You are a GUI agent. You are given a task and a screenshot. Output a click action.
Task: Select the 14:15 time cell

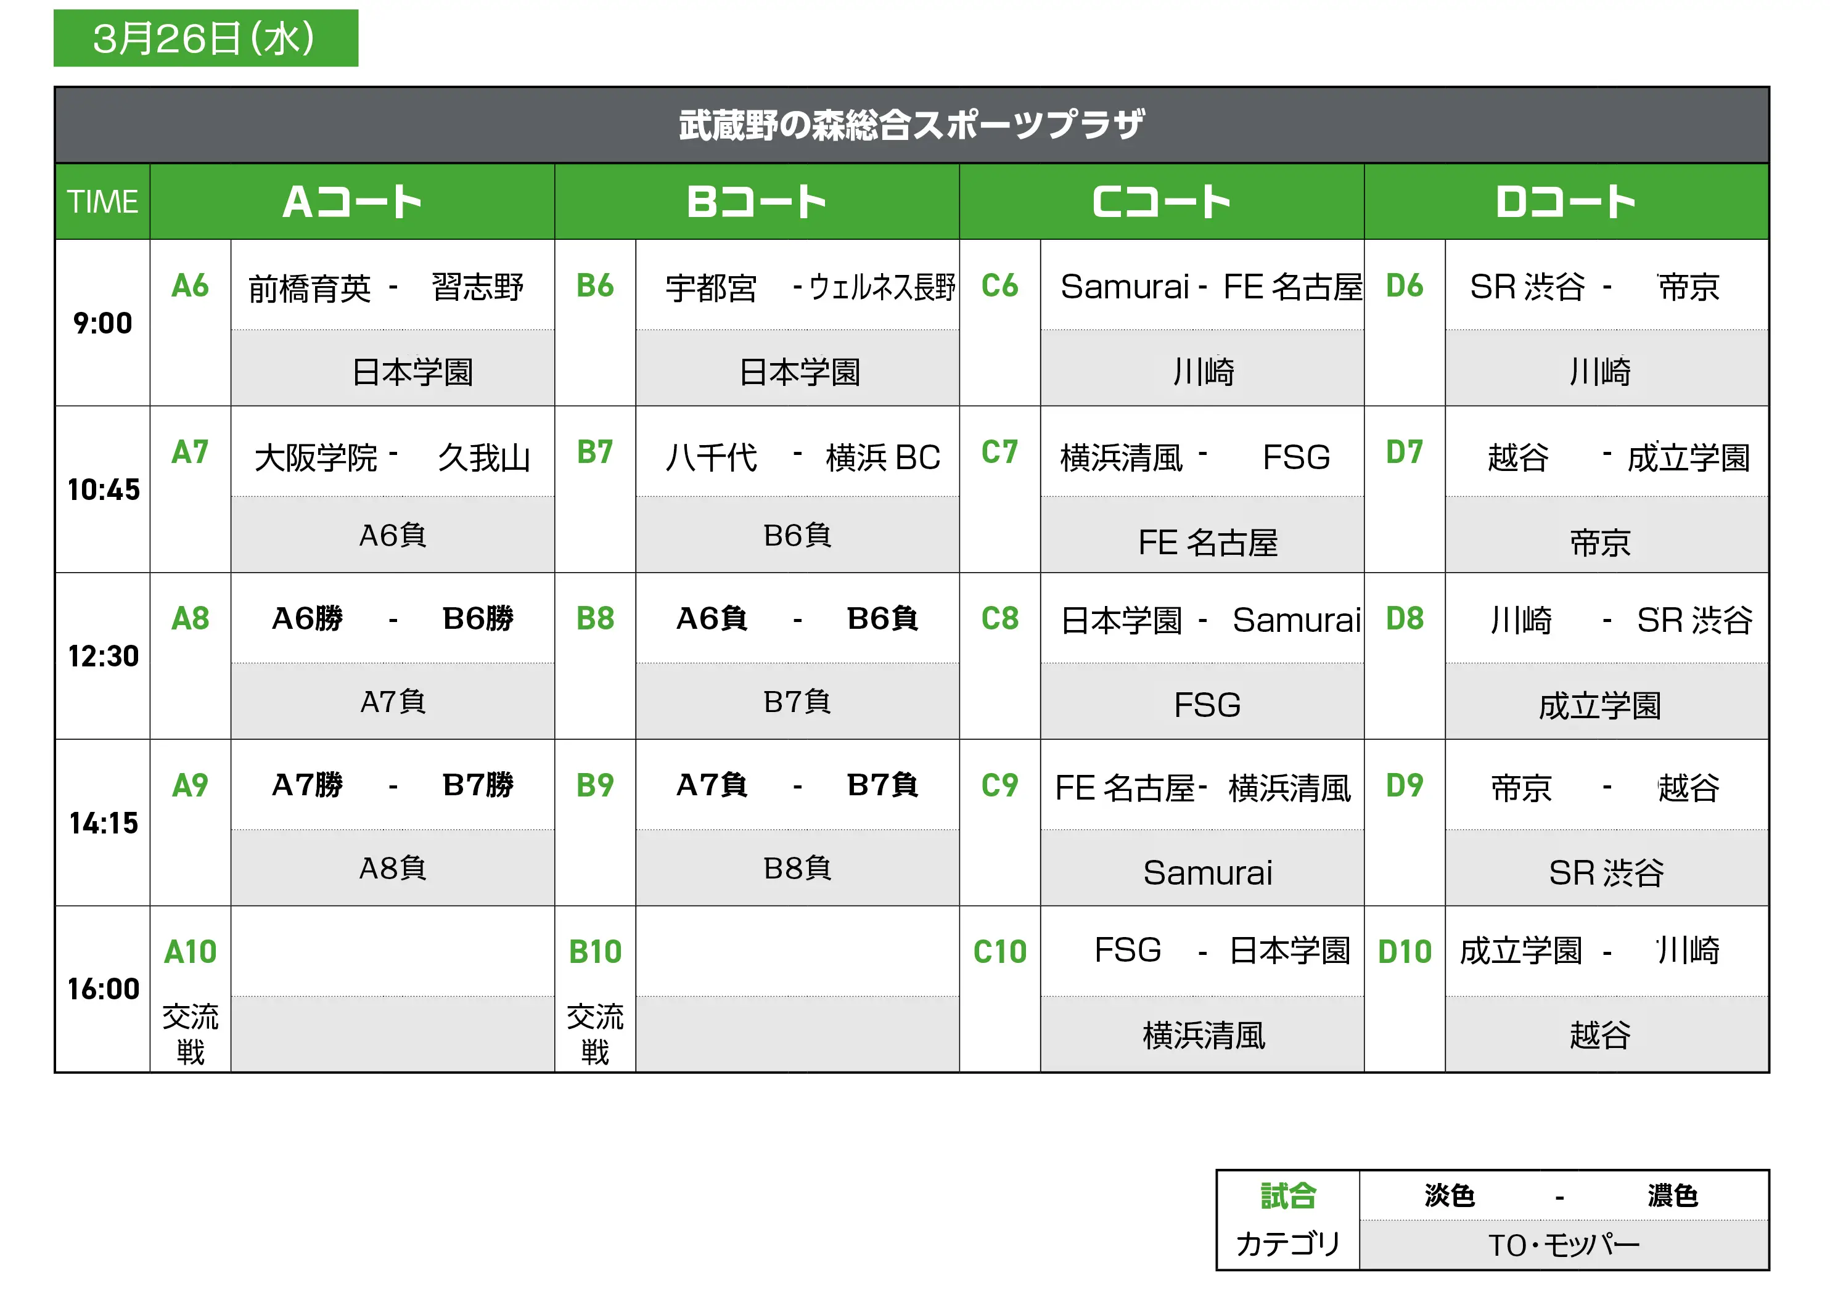tap(102, 823)
